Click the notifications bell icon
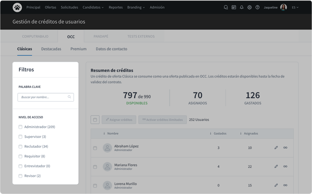The width and height of the screenshot is (312, 194). [x=241, y=7]
